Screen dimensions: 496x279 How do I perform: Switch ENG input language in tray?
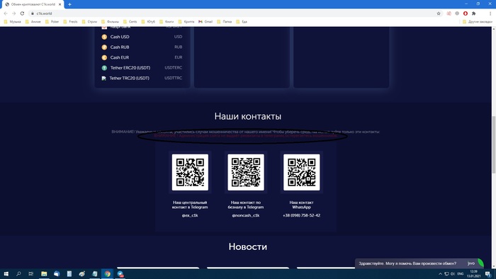coord(461,273)
